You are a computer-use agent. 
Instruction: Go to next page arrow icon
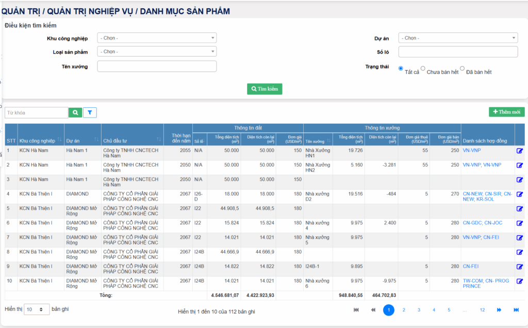coord(499,310)
